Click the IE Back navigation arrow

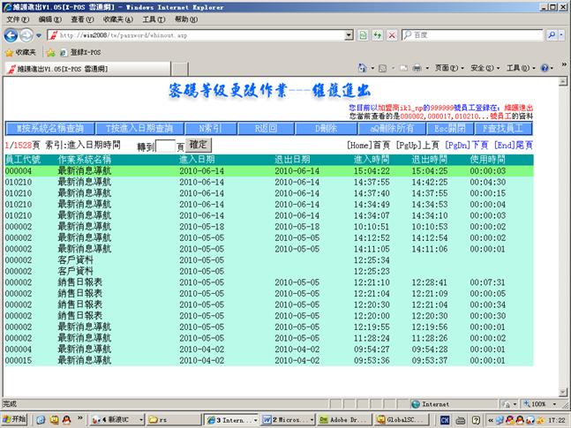pyautogui.click(x=11, y=35)
